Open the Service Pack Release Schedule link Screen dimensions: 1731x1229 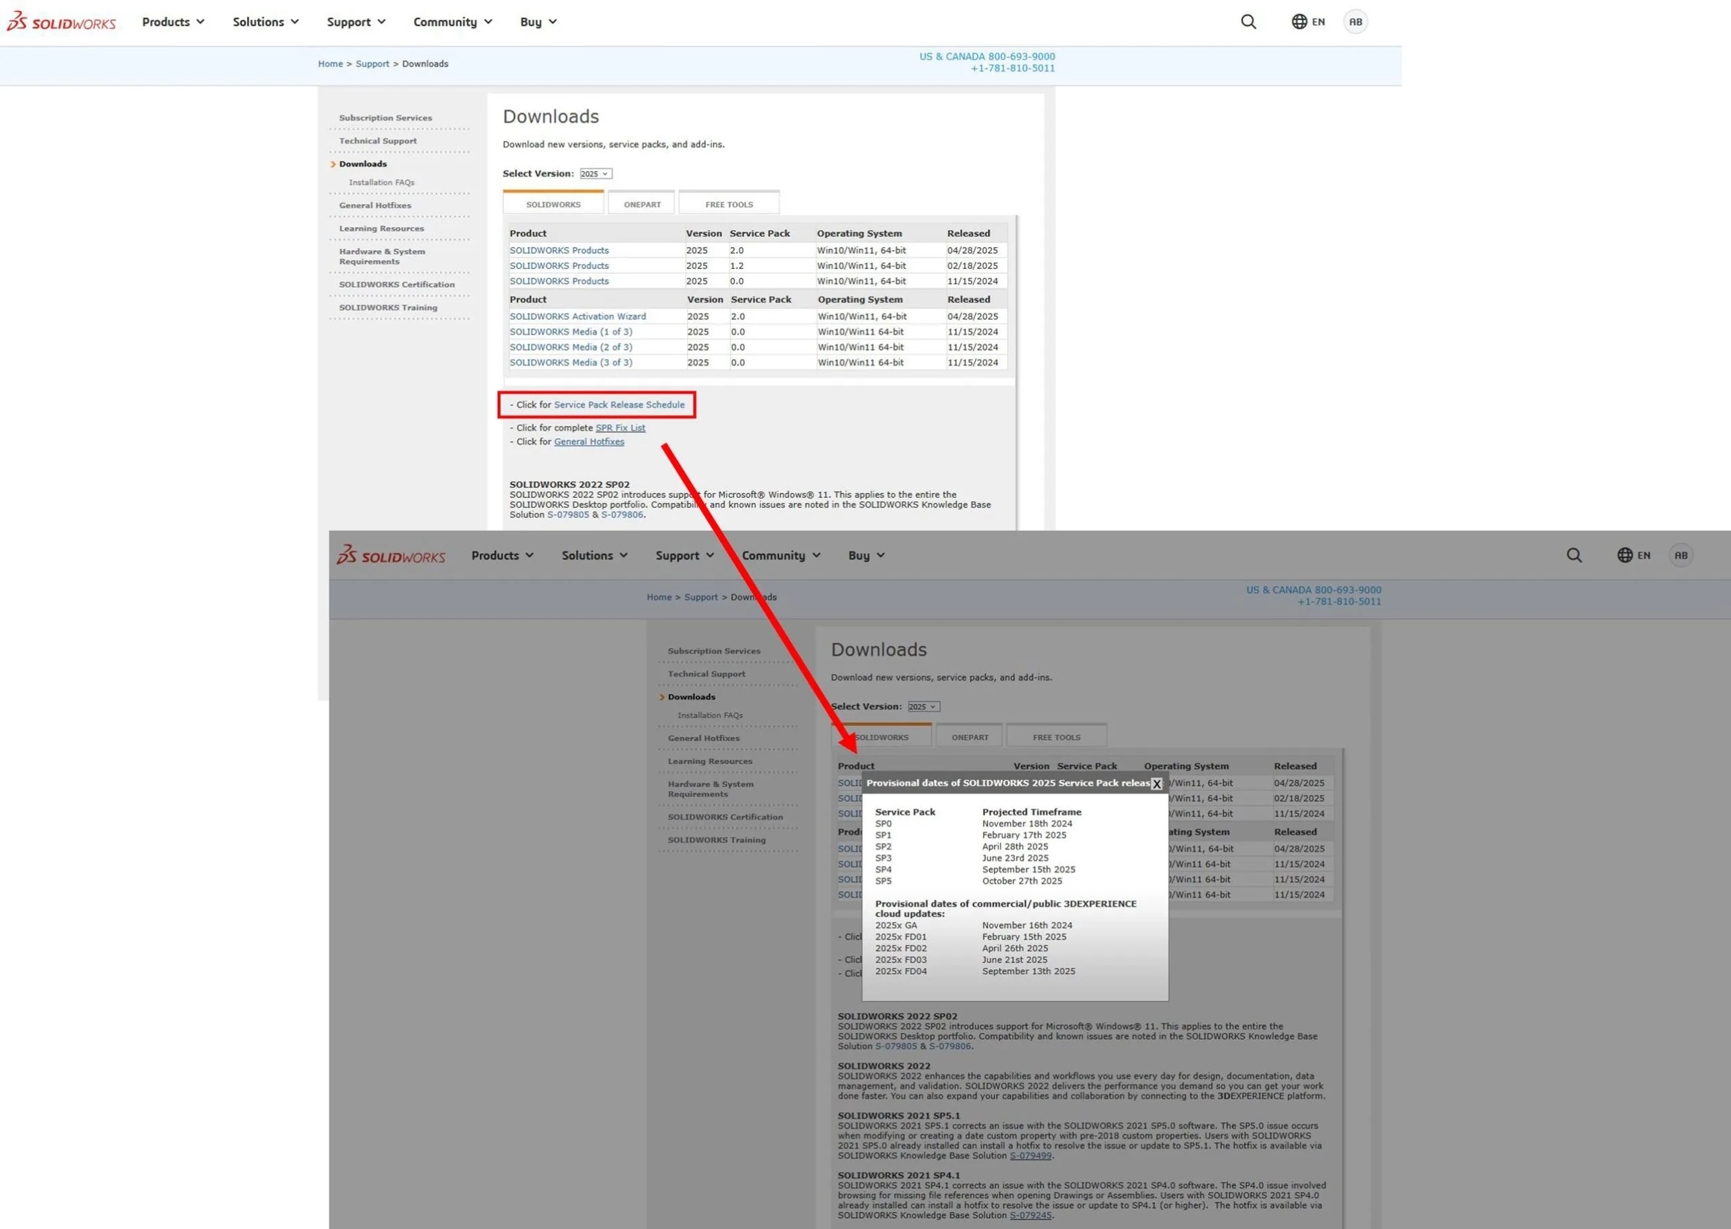(619, 405)
